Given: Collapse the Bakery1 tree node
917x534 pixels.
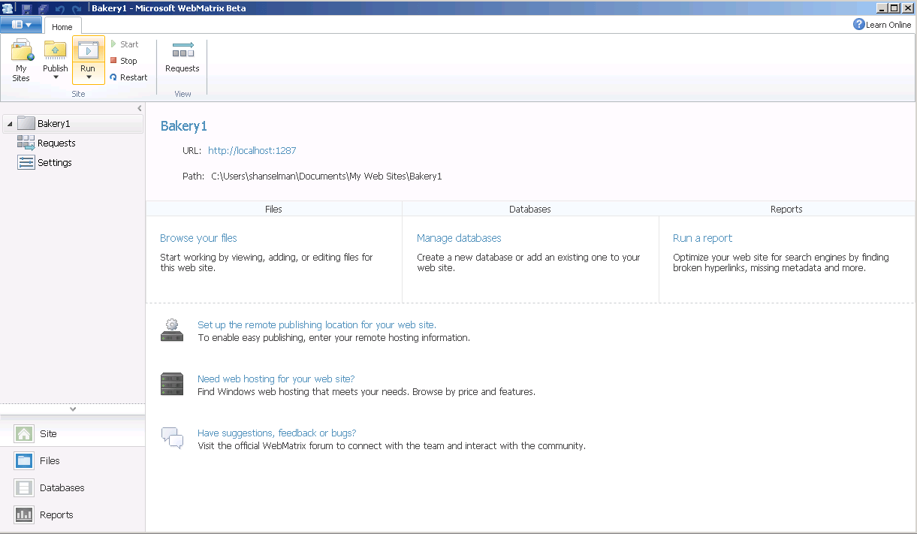Looking at the screenshot, I should click(9, 124).
